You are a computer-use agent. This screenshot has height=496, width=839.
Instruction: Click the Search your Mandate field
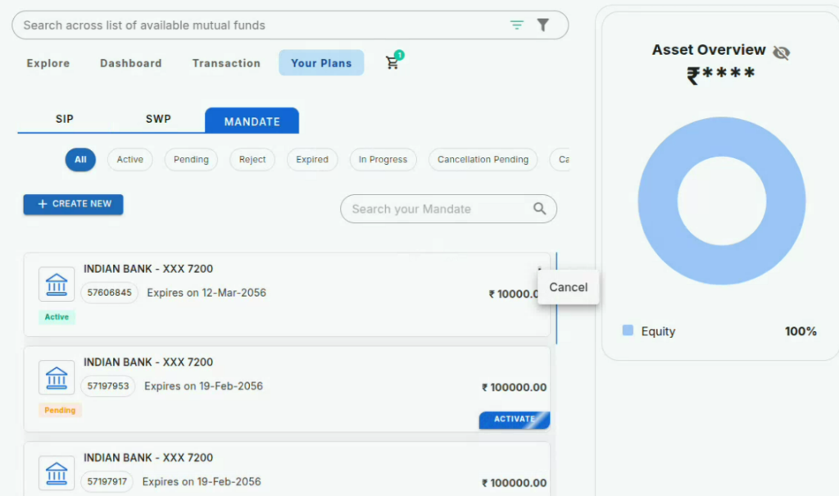pyautogui.click(x=438, y=209)
